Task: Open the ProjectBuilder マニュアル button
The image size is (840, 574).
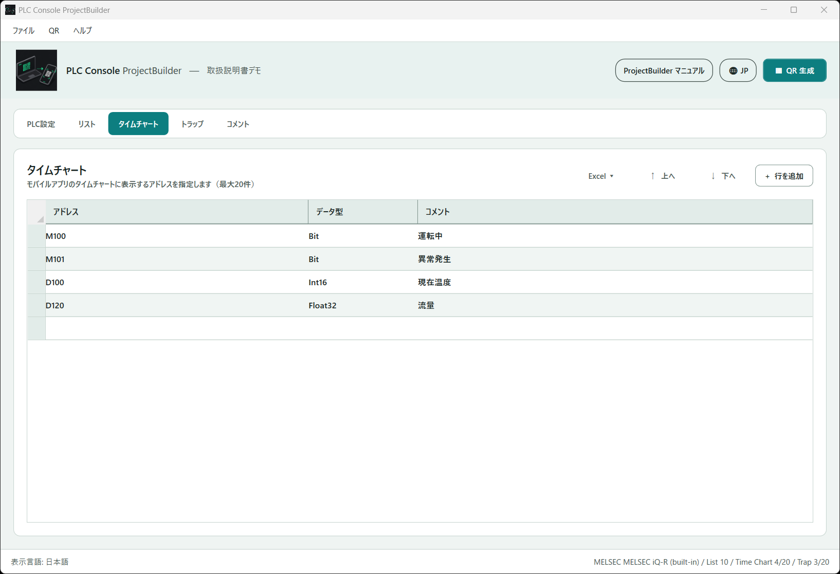Action: pyautogui.click(x=664, y=70)
